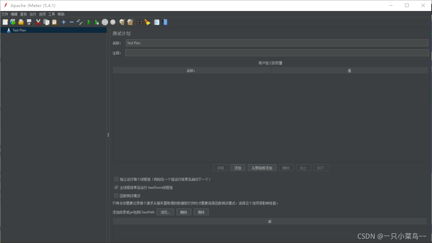This screenshot has width=432, height=243.
Task: Minimize the JMeter window
Action: [x=390, y=5]
